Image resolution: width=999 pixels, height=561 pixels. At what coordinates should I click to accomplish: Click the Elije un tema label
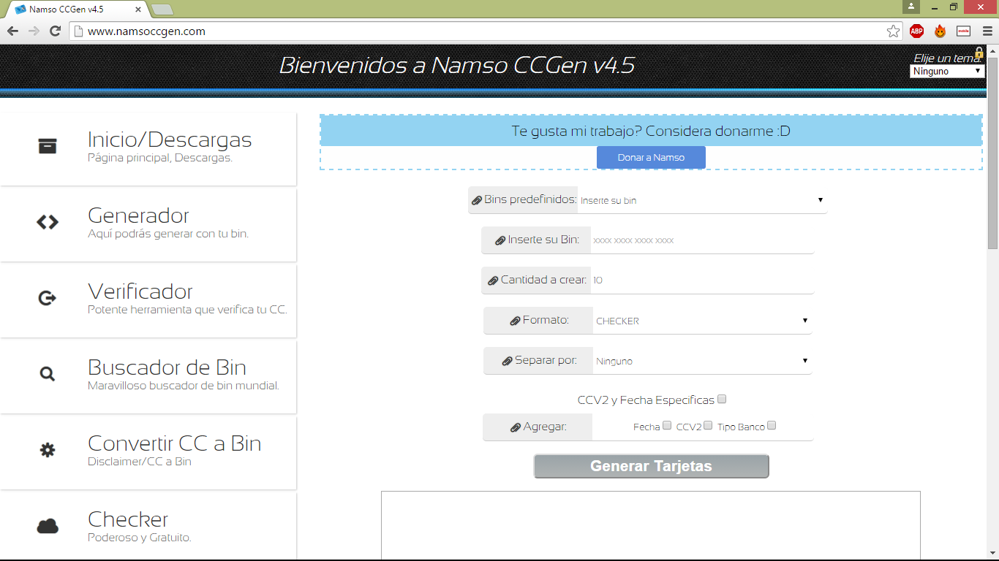coord(947,58)
